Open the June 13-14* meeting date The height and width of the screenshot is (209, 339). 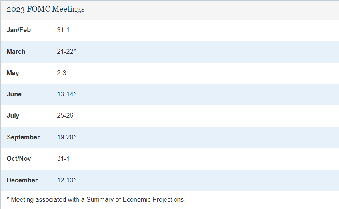[66, 94]
